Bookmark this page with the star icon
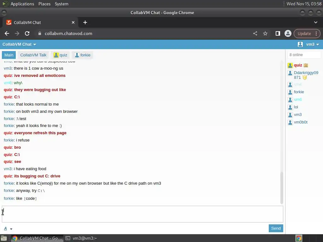323x242 pixels. coord(265,33)
